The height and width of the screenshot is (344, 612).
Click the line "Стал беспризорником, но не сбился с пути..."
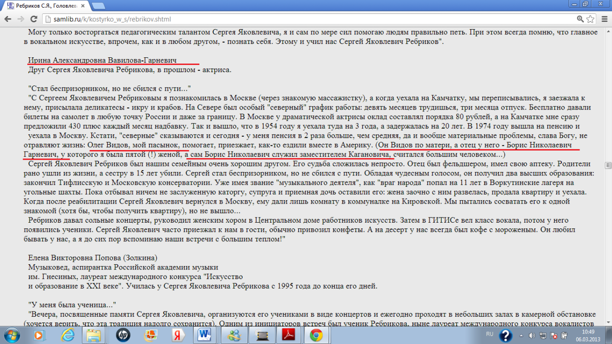click(x=109, y=88)
